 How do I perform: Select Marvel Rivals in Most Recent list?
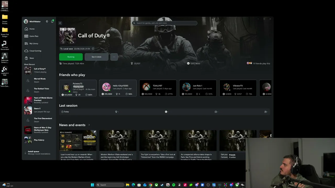(x=39, y=80)
